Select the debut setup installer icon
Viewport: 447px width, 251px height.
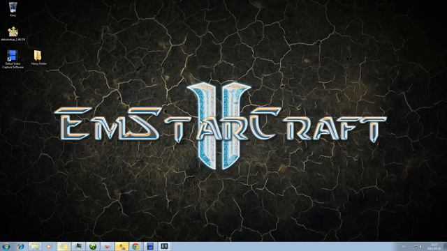pos(13,33)
